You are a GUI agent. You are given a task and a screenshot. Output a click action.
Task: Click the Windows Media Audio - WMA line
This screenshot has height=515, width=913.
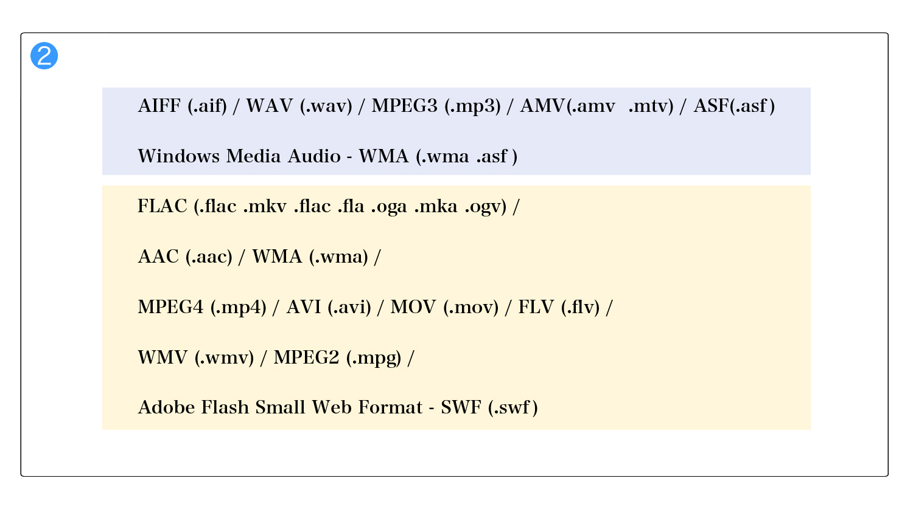pos(327,157)
